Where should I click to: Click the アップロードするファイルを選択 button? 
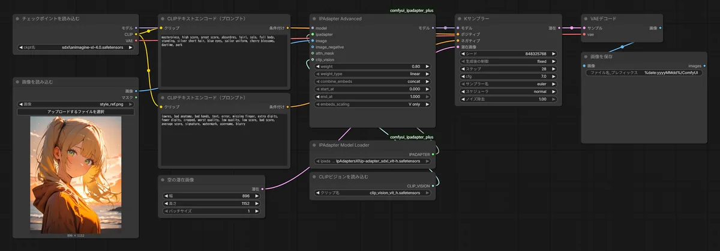76,112
